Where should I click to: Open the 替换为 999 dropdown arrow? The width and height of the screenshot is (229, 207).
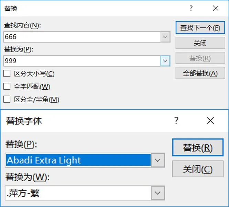165,61
